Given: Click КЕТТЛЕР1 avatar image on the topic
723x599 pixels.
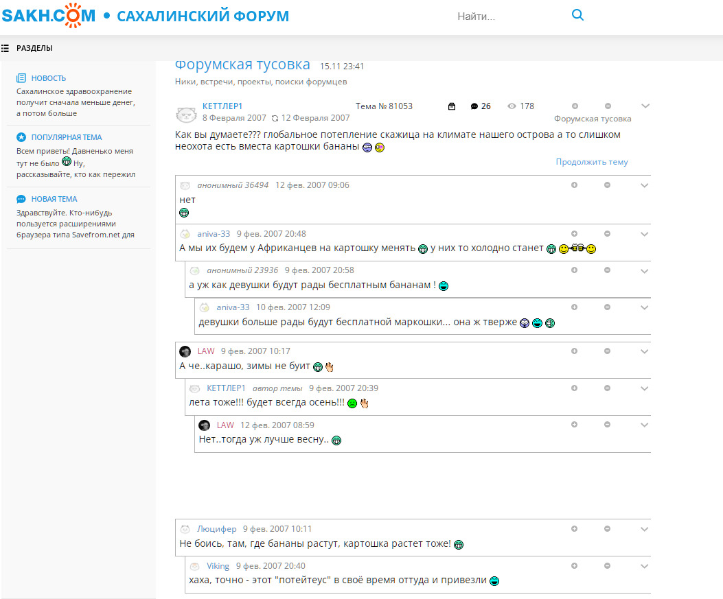Looking at the screenshot, I should pos(186,114).
